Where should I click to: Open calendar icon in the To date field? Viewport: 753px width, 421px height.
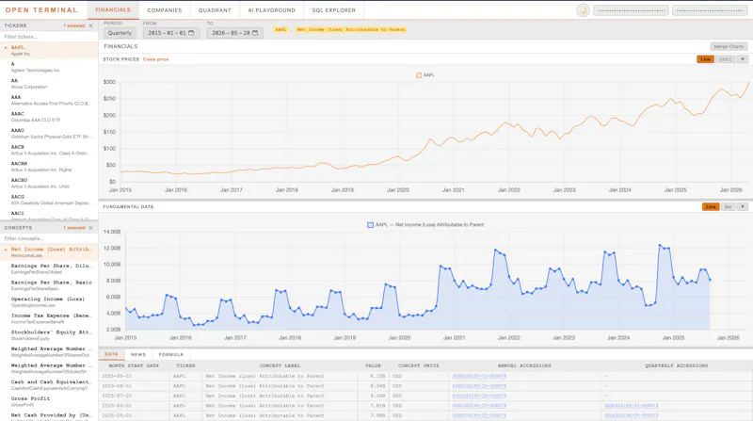click(255, 33)
